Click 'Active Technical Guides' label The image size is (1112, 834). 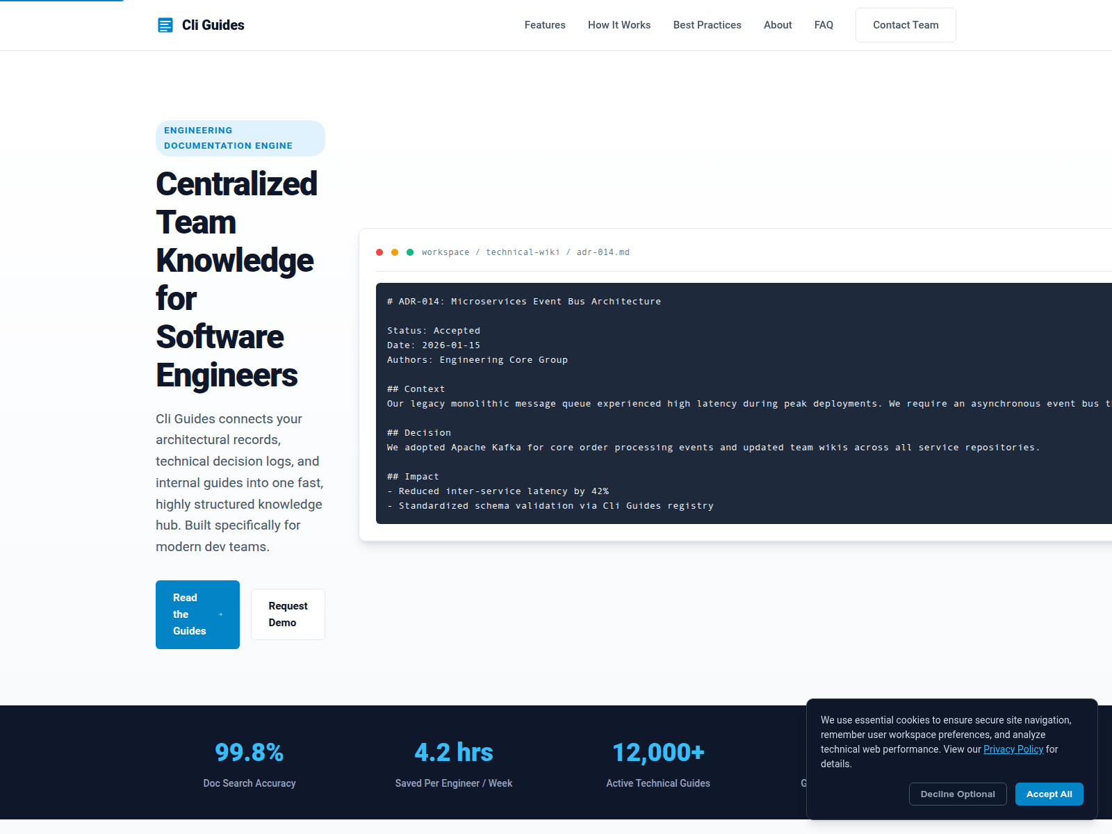658,783
